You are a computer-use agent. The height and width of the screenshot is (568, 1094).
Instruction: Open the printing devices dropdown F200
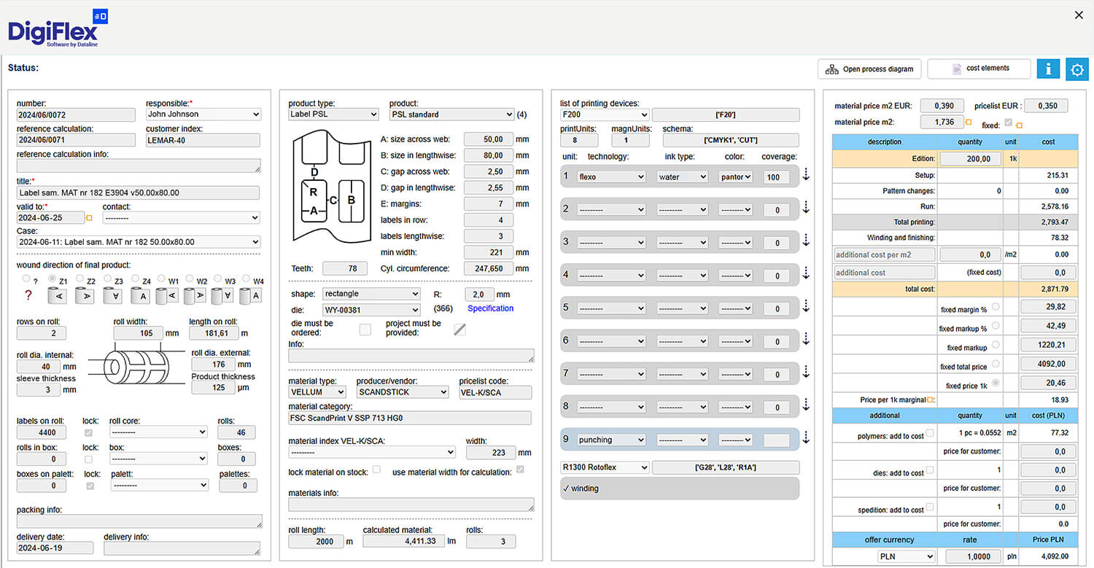[x=605, y=114]
